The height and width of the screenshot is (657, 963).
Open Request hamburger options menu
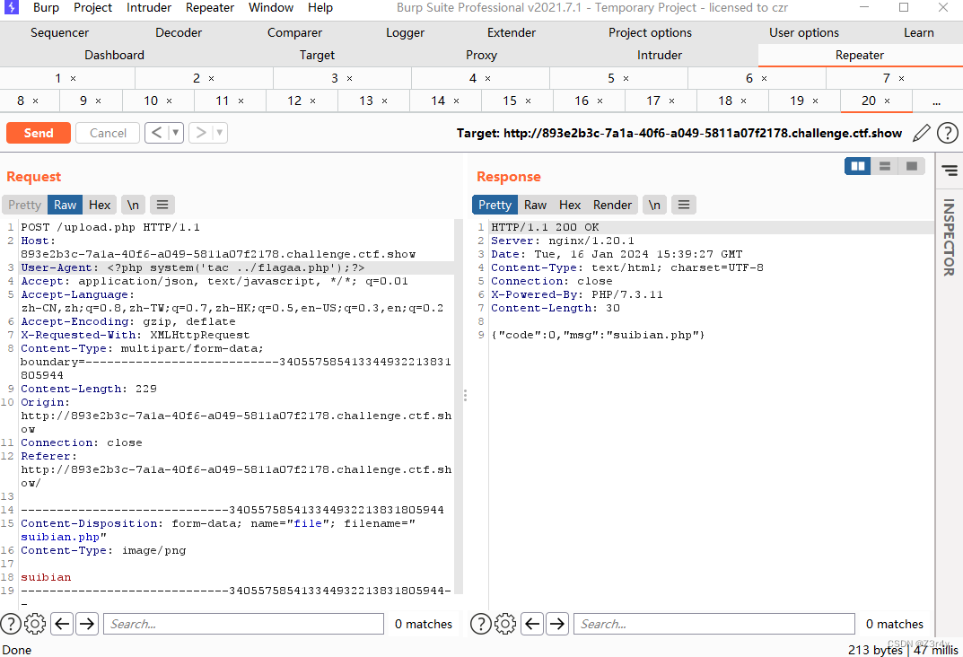(x=162, y=205)
